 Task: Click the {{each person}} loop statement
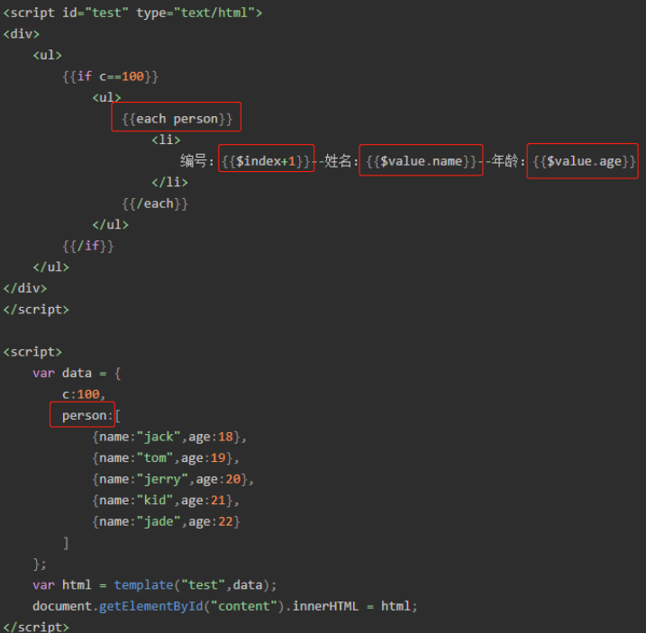coord(177,119)
